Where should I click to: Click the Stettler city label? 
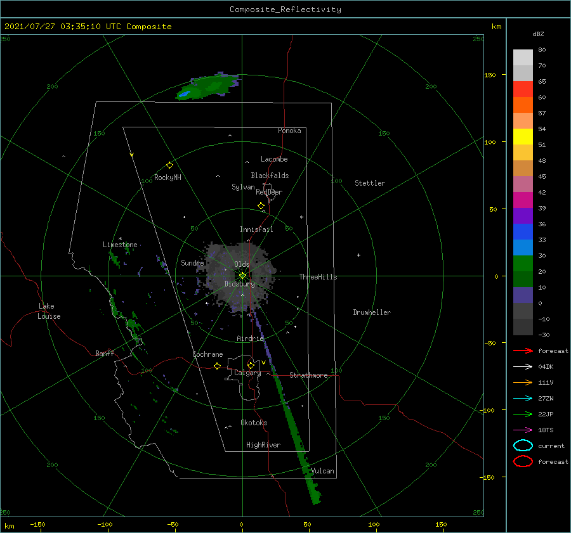[x=370, y=183]
